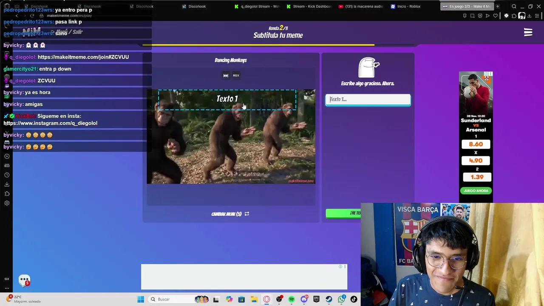Click the heart bookmark icon in toolbar
The height and width of the screenshot is (306, 544).
tap(495, 16)
